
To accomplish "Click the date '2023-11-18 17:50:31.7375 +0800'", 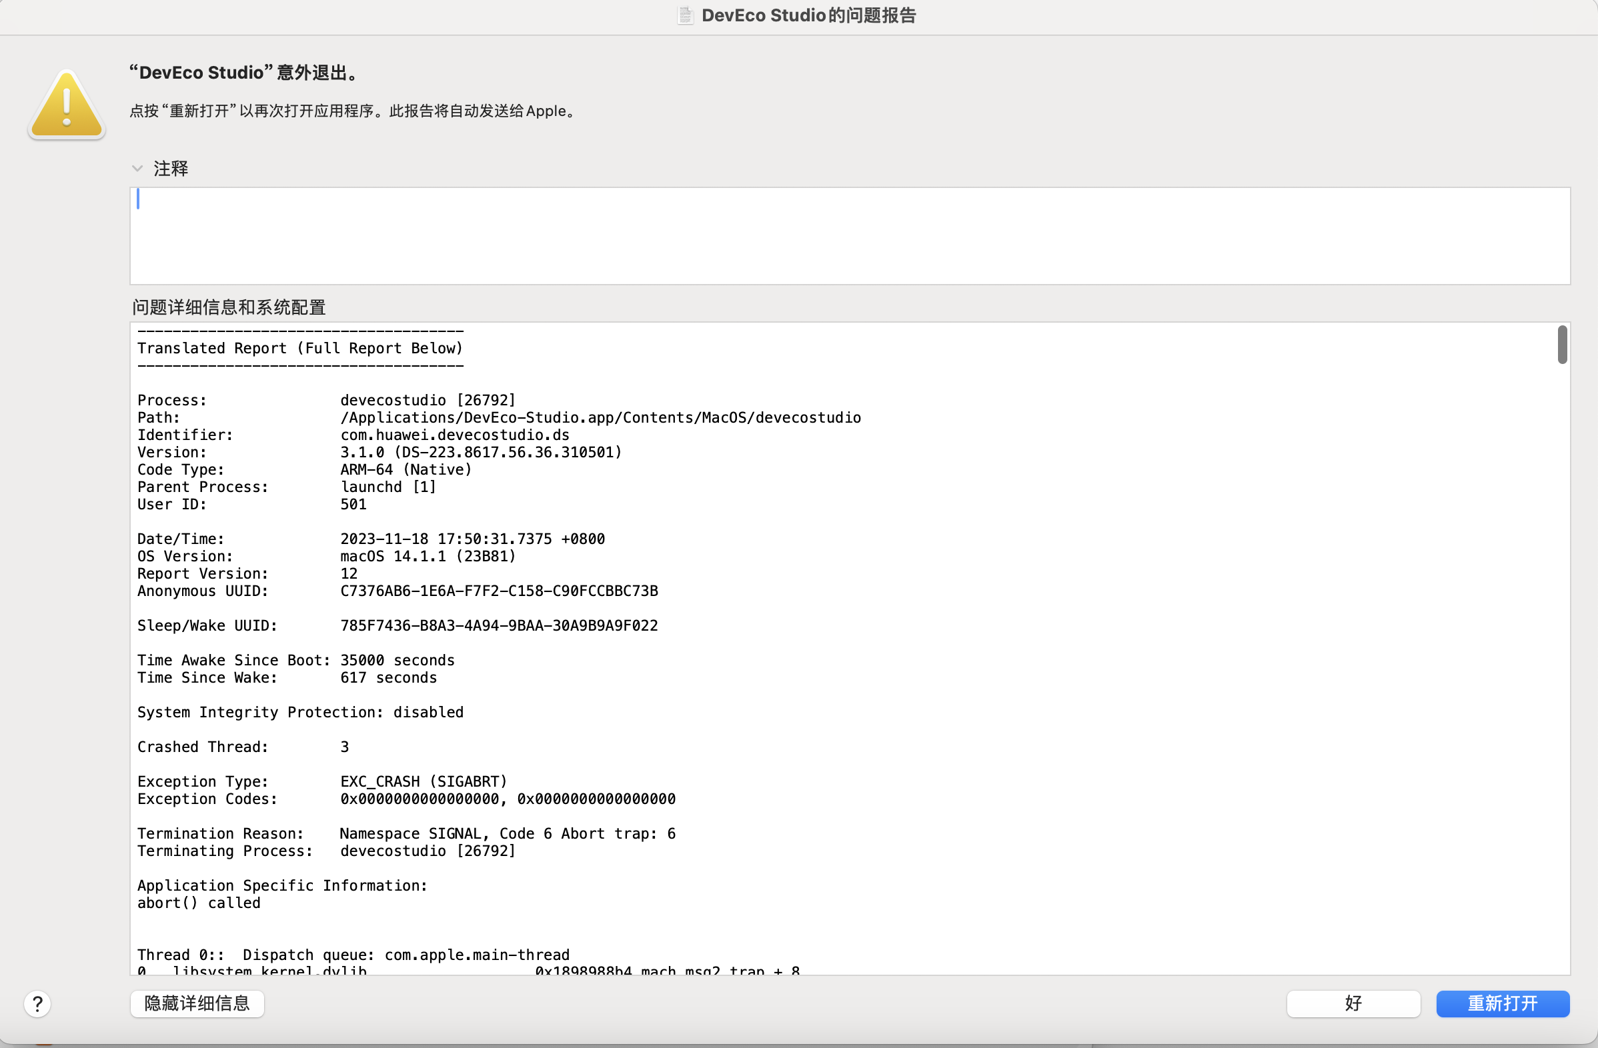I will coord(472,539).
